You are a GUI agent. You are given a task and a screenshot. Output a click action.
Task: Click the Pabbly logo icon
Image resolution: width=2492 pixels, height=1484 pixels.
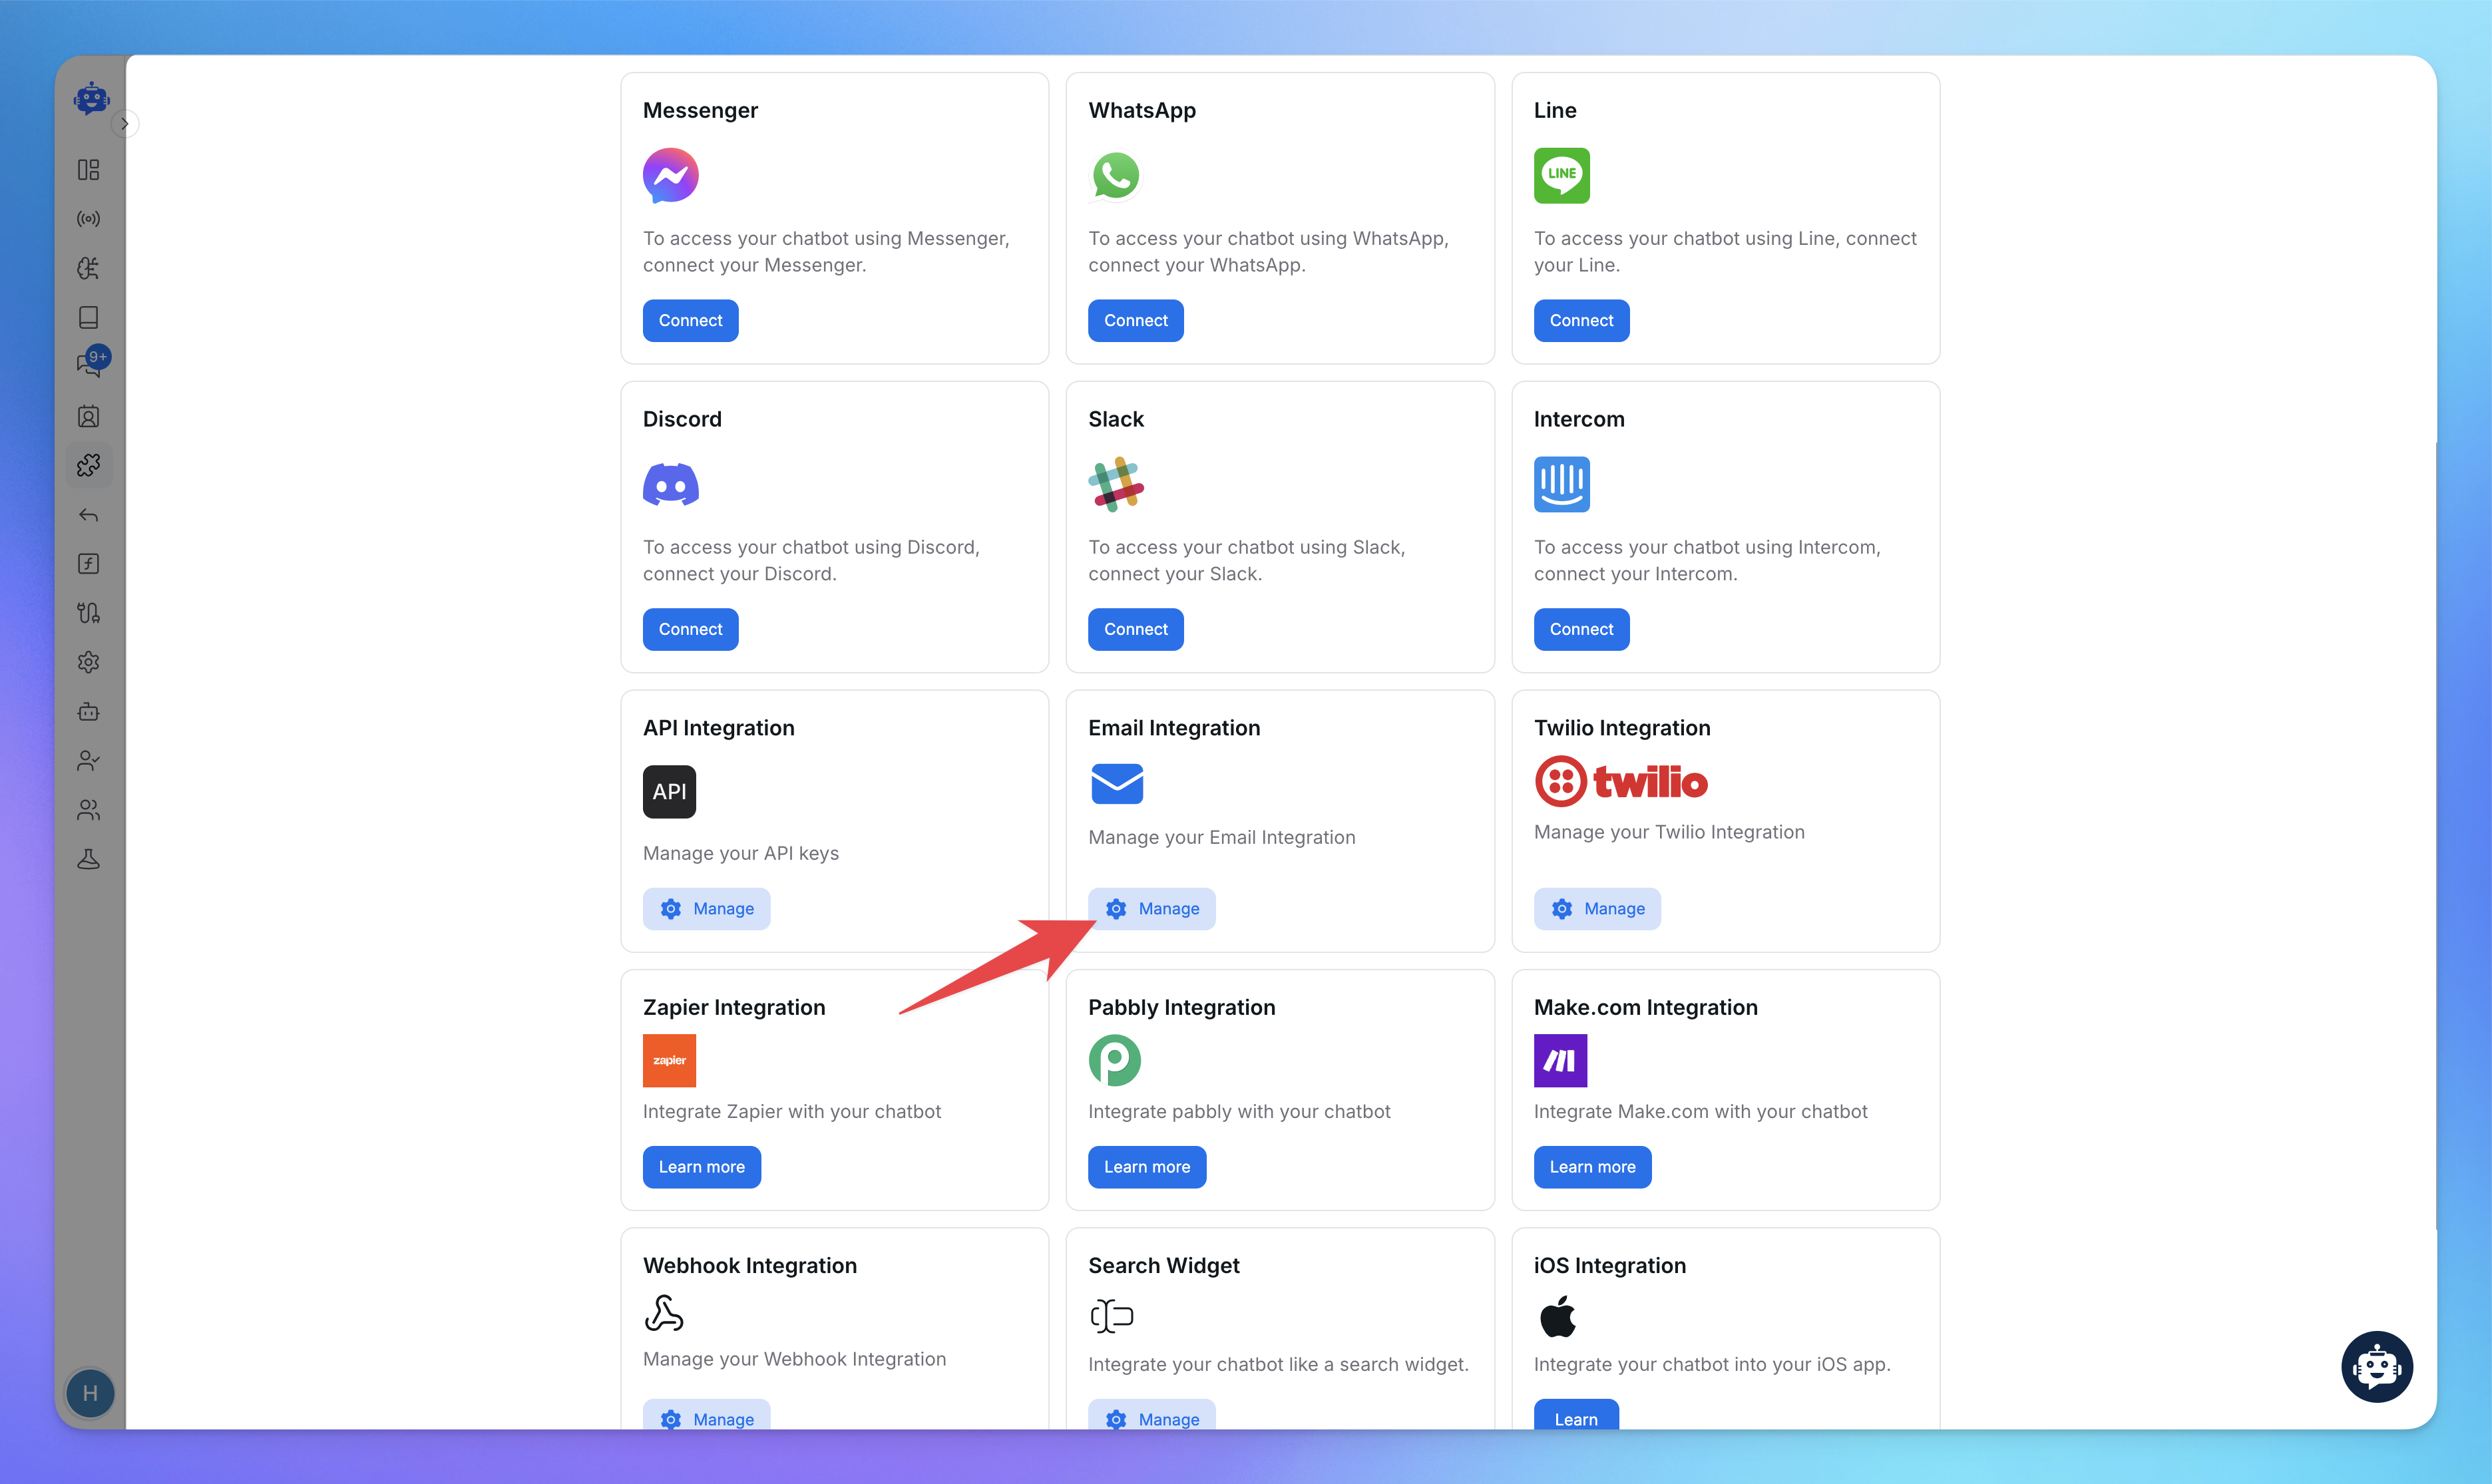(x=1115, y=1060)
